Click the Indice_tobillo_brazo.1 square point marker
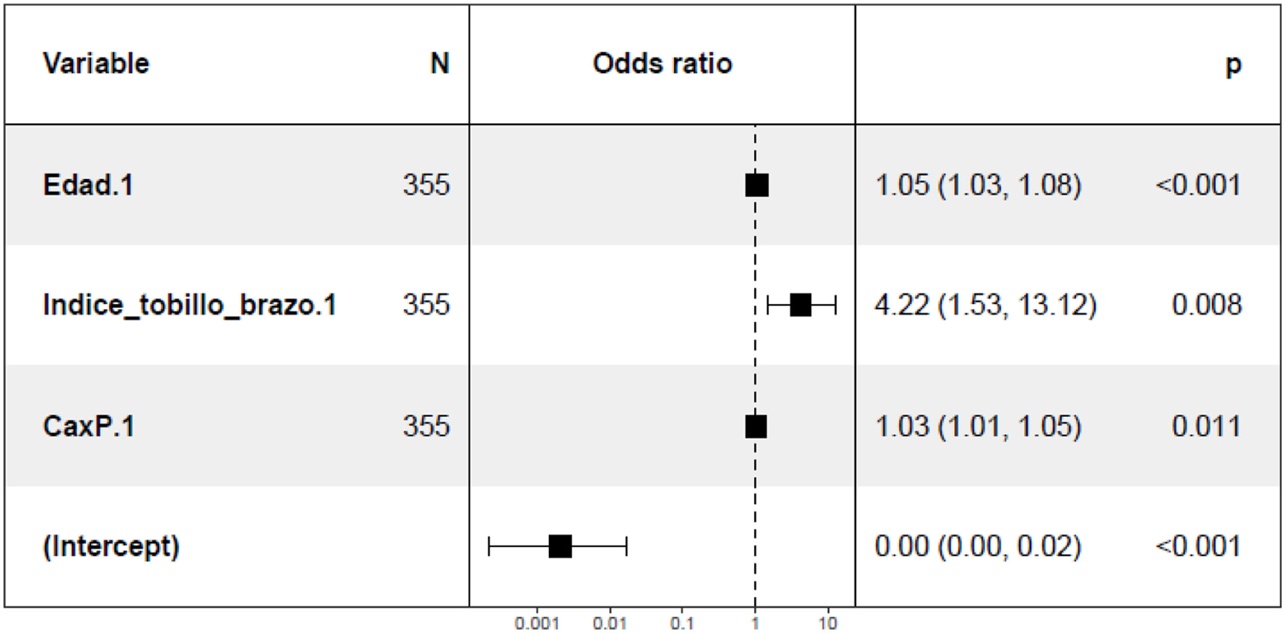 coord(800,305)
